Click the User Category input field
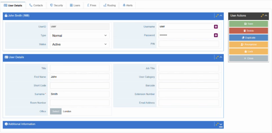This screenshot has height=133, width=272. pos(189,77)
